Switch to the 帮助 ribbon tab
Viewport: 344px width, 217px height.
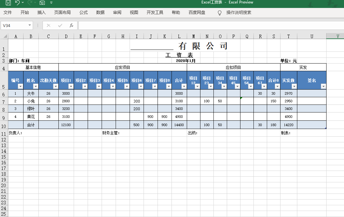(176, 12)
